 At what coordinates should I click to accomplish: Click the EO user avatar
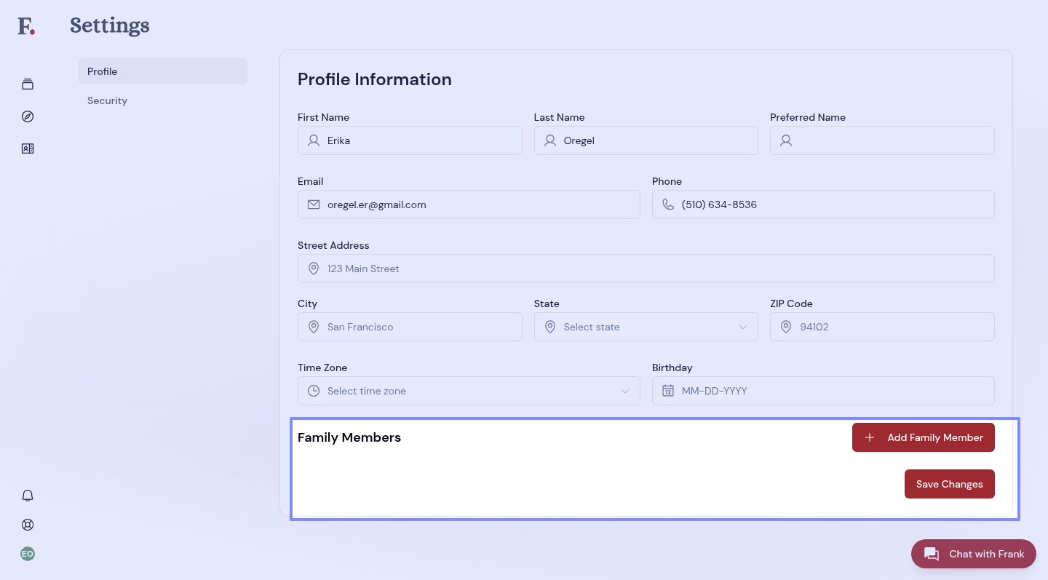pyautogui.click(x=28, y=554)
